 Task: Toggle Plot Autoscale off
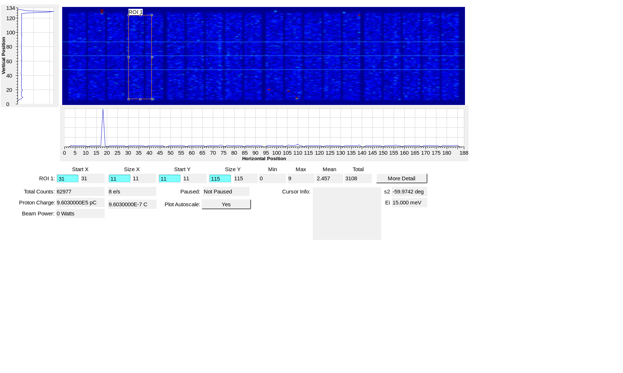pyautogui.click(x=226, y=204)
